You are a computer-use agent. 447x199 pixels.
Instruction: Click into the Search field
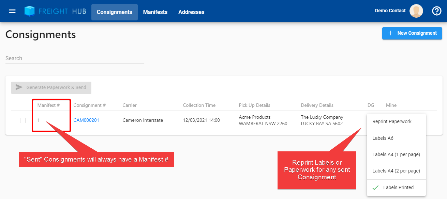coord(75,59)
